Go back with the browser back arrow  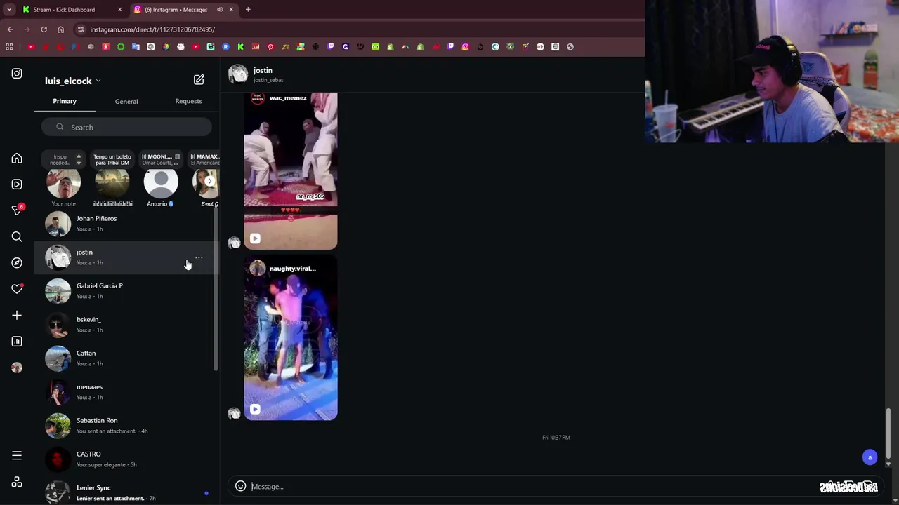[x=10, y=29]
